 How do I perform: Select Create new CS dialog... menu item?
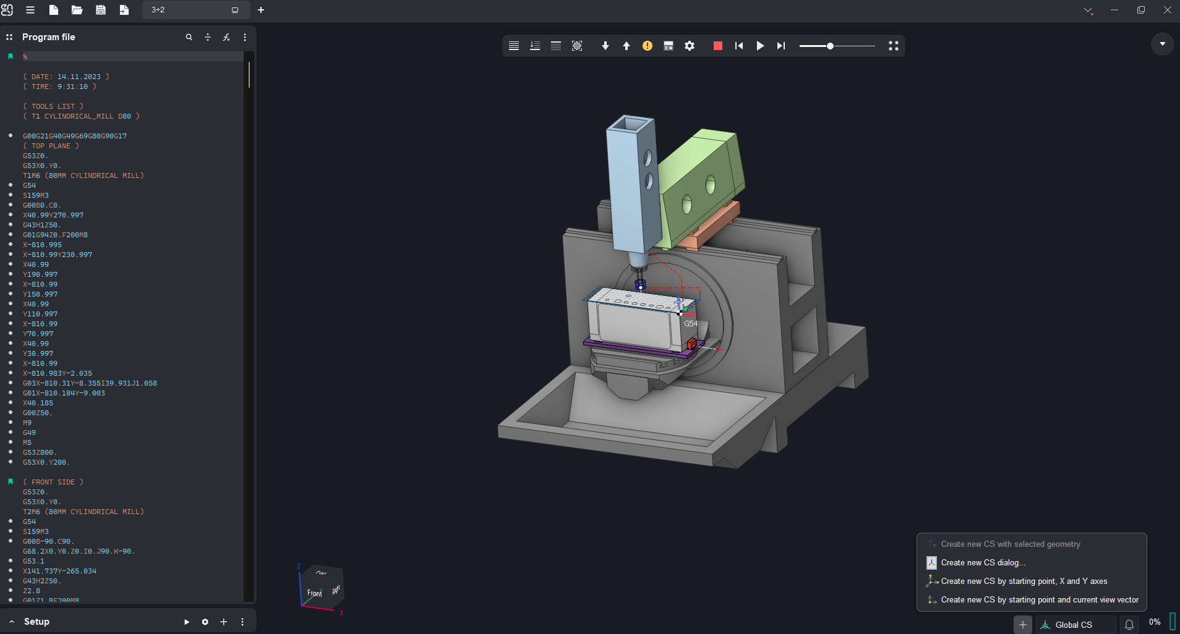click(983, 562)
